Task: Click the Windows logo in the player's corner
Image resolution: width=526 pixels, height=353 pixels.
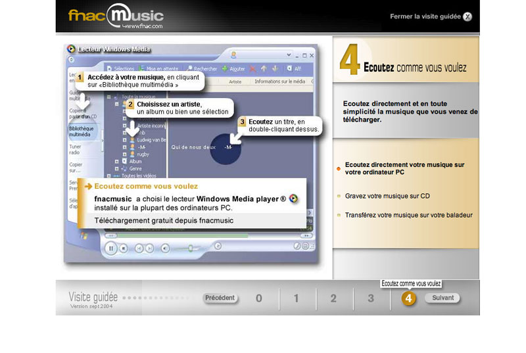Action: pos(84,236)
